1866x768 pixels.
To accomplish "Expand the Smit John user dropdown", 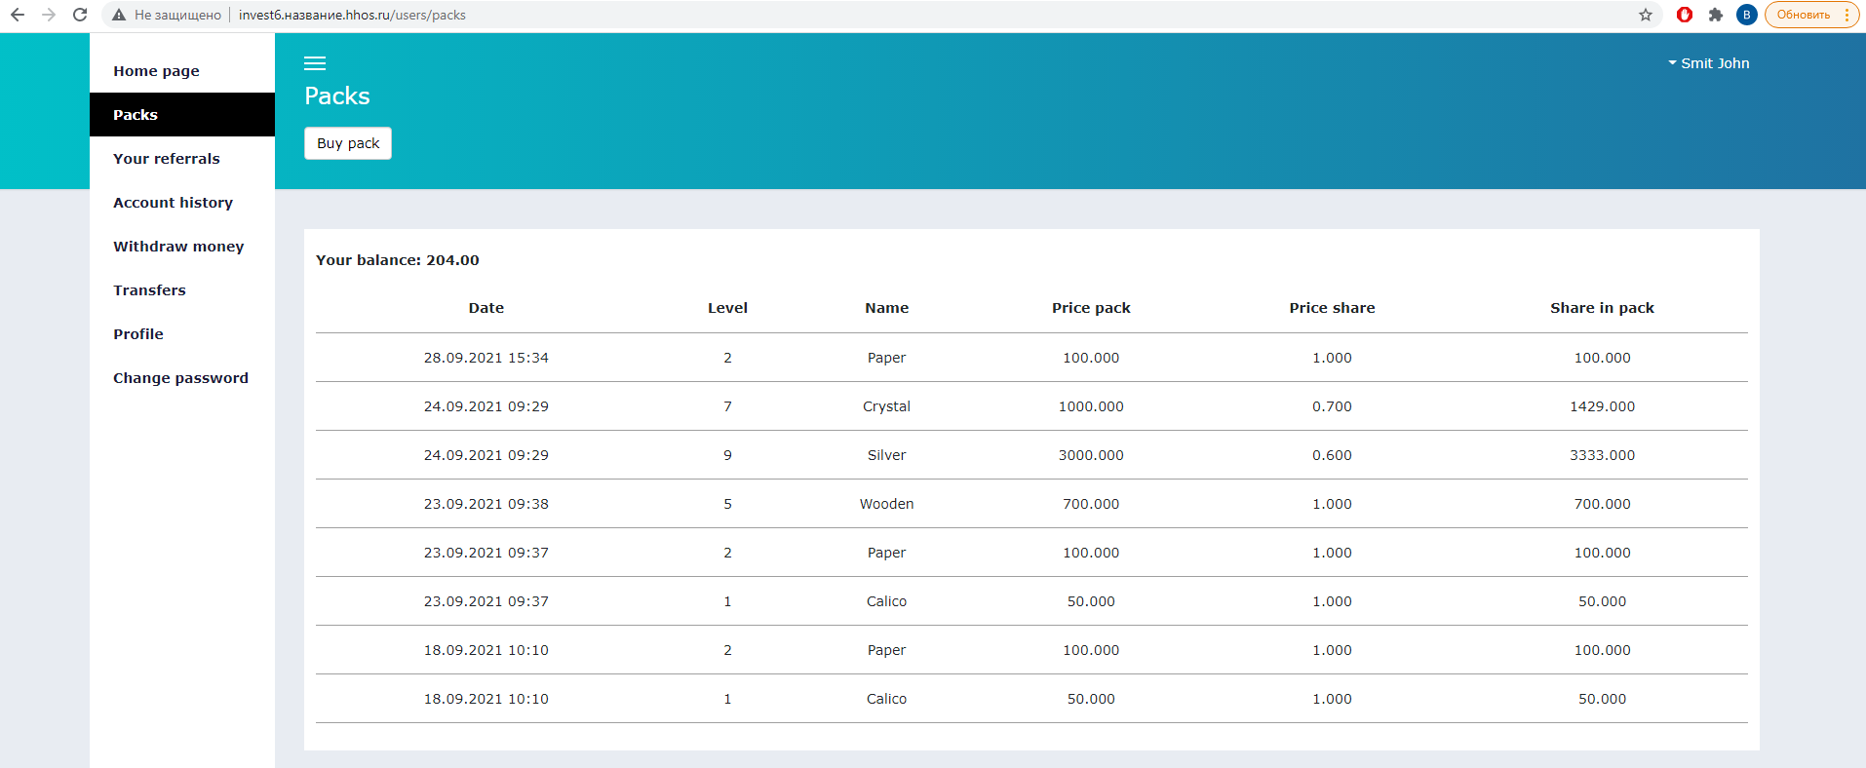I will 1709,63.
